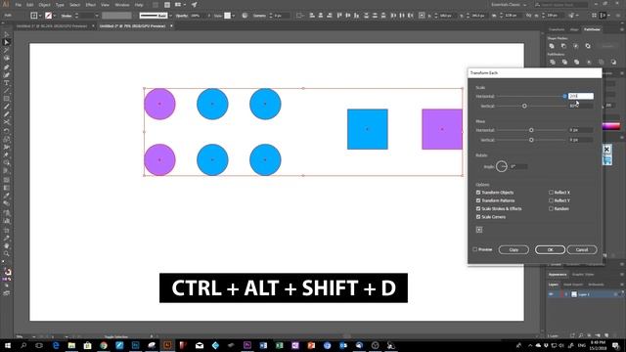Open the Pathfinder panel options menu
This screenshot has height=352, width=626.
point(622,29)
